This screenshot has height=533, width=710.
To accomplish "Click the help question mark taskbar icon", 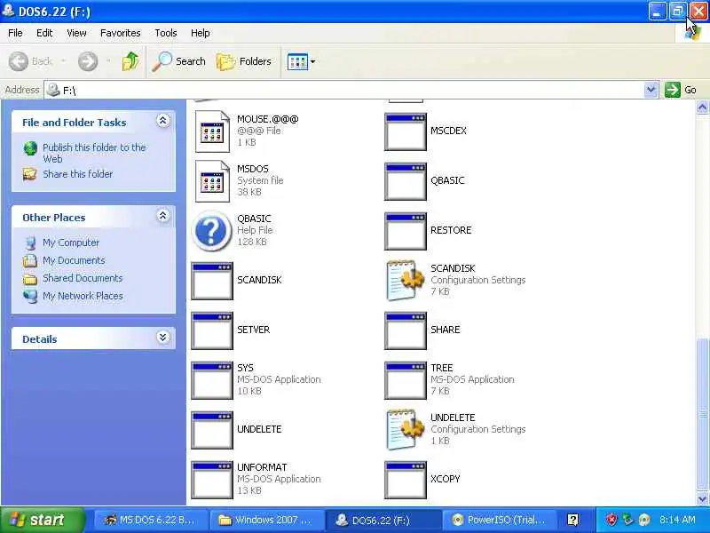I will pos(572,520).
